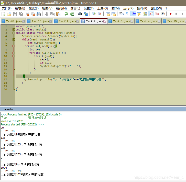Collapse the inner for loop at line 9
This screenshot has height=182, width=186.
coord(14,53)
